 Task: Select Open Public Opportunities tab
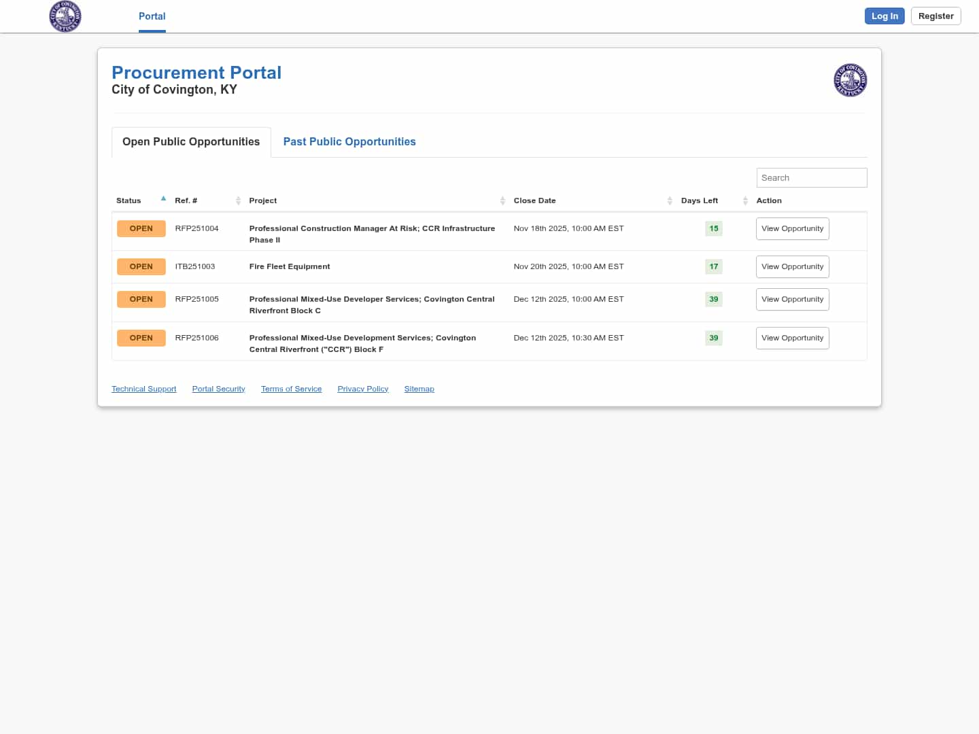tap(191, 141)
